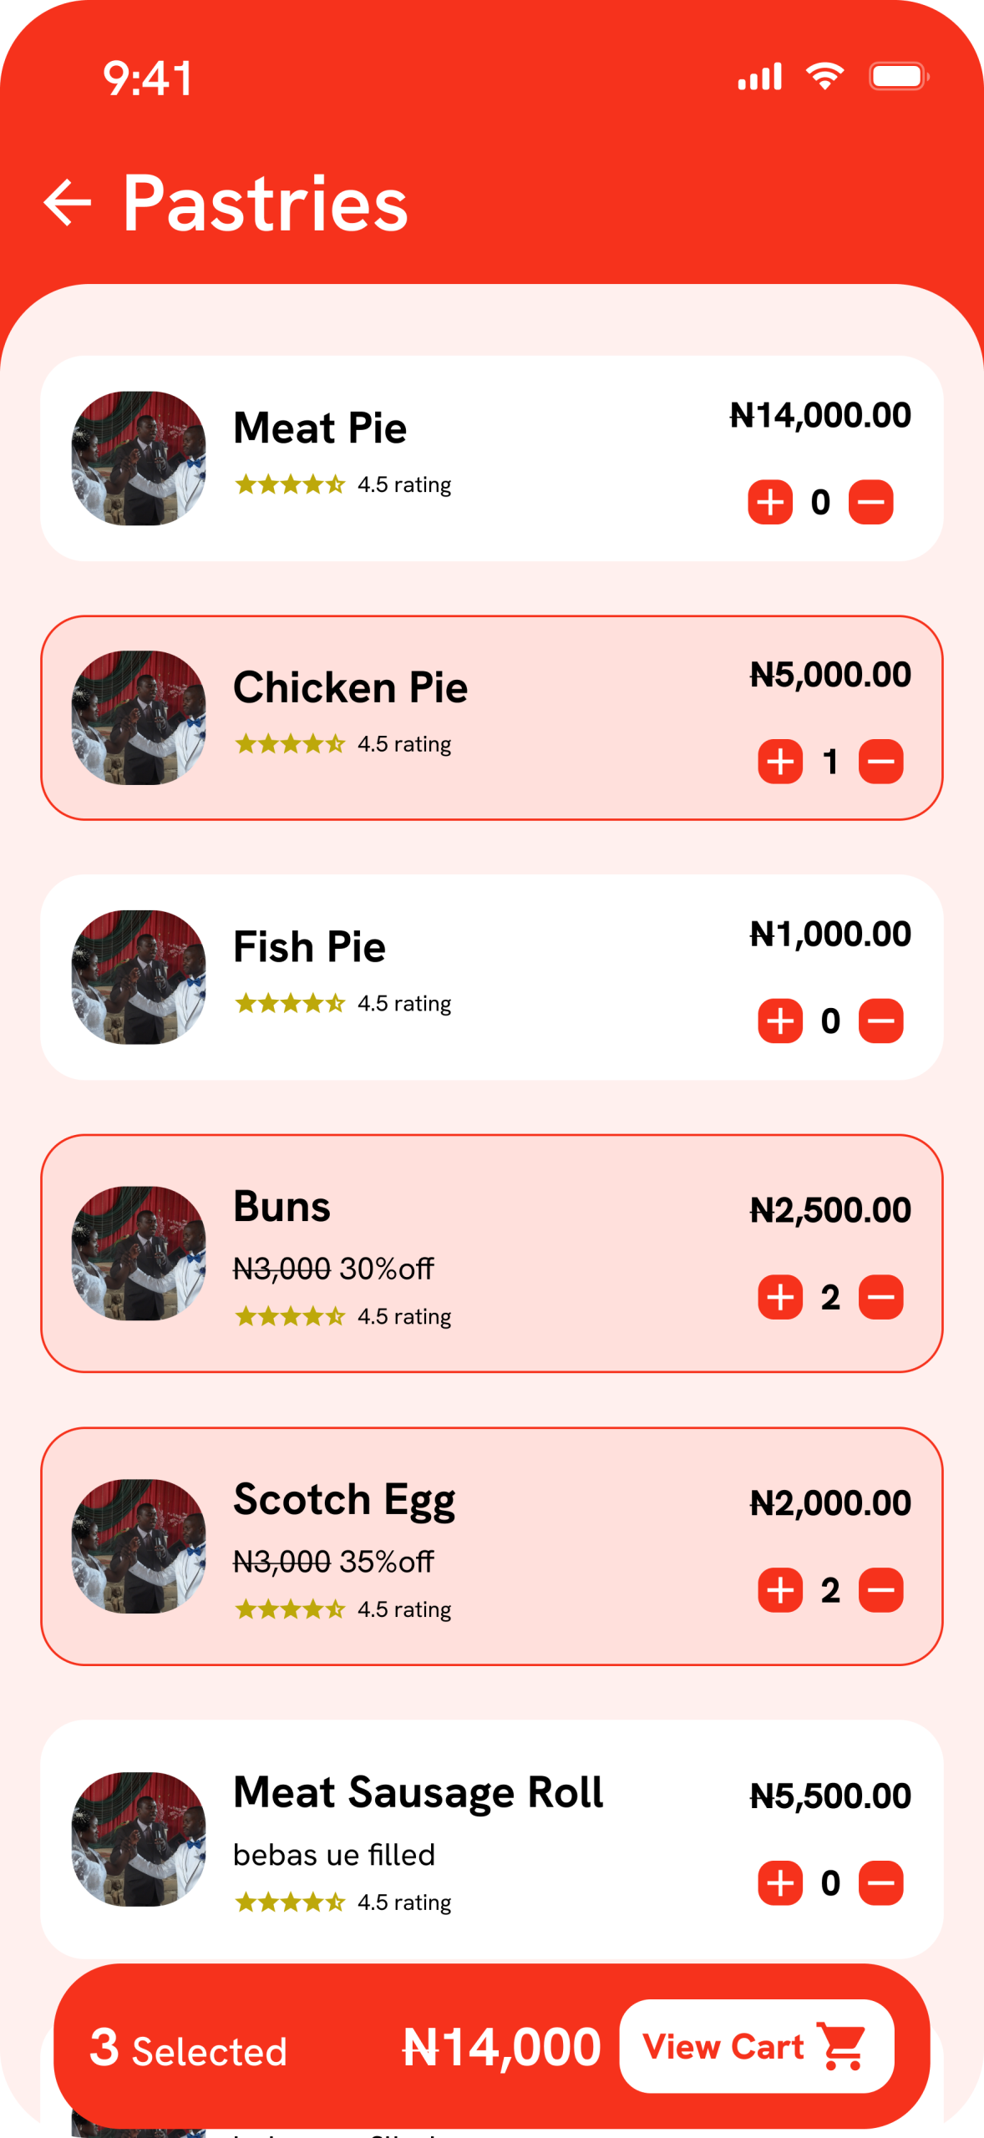Viewport: 984px width, 2138px height.
Task: Tap the Meat Pie product thumbnail
Action: [x=139, y=458]
